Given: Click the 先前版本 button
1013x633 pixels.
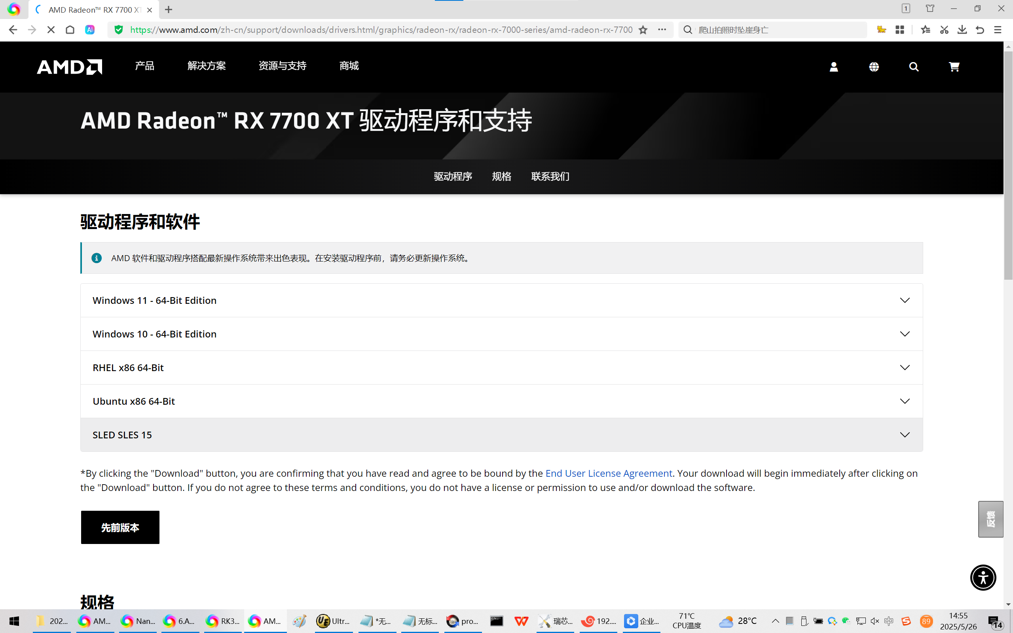Looking at the screenshot, I should click(120, 527).
